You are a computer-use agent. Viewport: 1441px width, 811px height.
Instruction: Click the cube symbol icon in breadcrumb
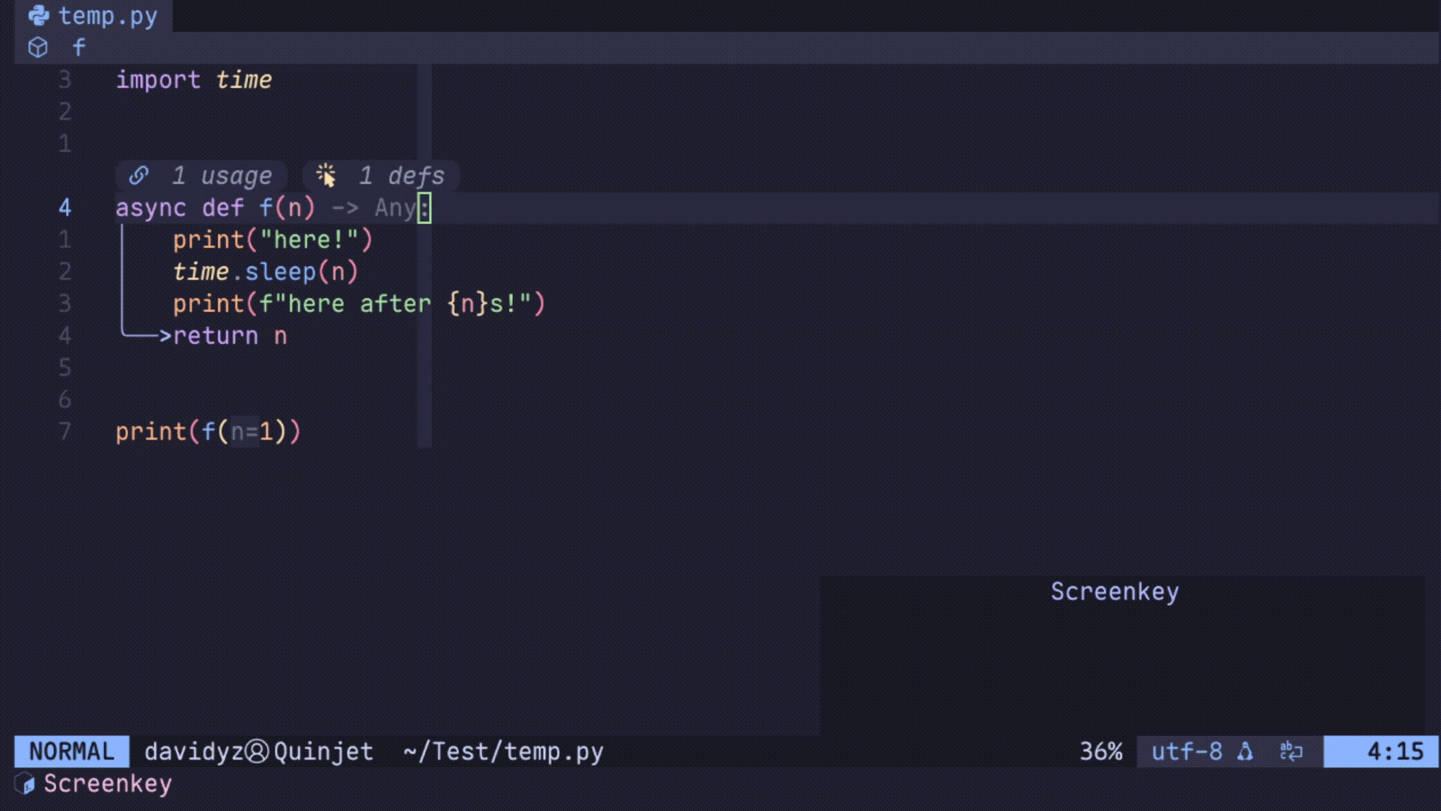[38, 47]
